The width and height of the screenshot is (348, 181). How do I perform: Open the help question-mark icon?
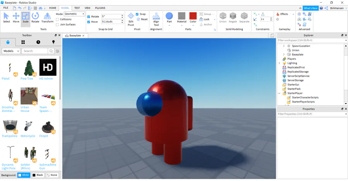(321, 8)
